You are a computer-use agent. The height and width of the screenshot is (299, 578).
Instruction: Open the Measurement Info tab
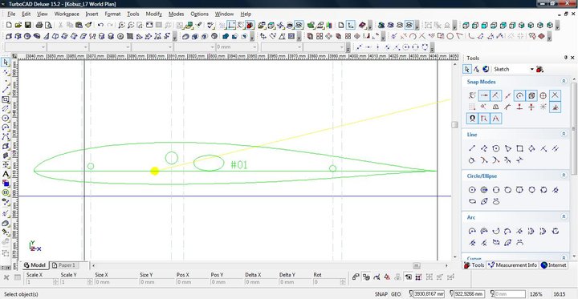(513, 265)
